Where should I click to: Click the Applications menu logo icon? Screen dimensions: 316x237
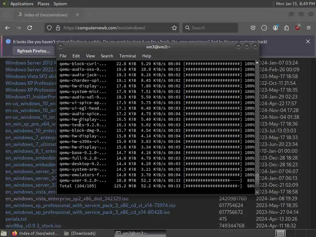click(x=6, y=4)
